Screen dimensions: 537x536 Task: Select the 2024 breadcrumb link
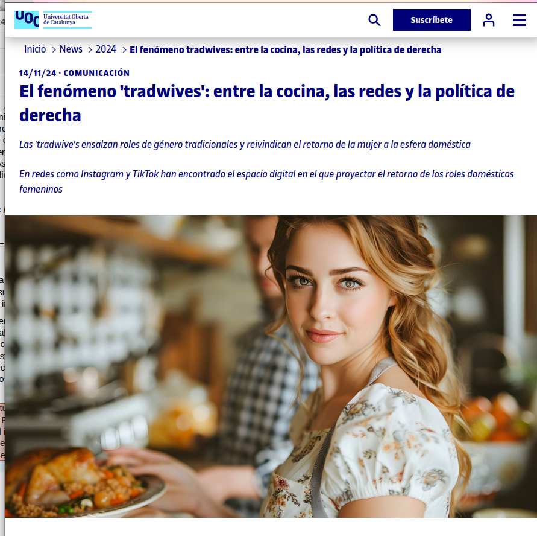point(106,49)
